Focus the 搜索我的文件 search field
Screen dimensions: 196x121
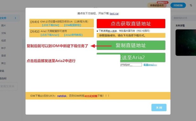(184, 18)
